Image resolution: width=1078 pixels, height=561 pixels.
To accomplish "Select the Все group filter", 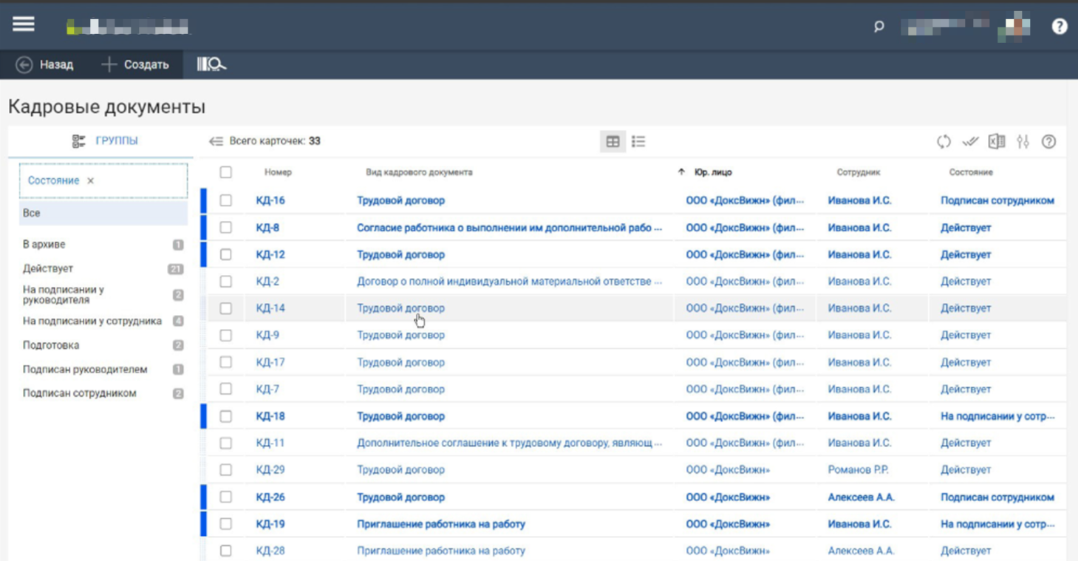I will coord(103,213).
